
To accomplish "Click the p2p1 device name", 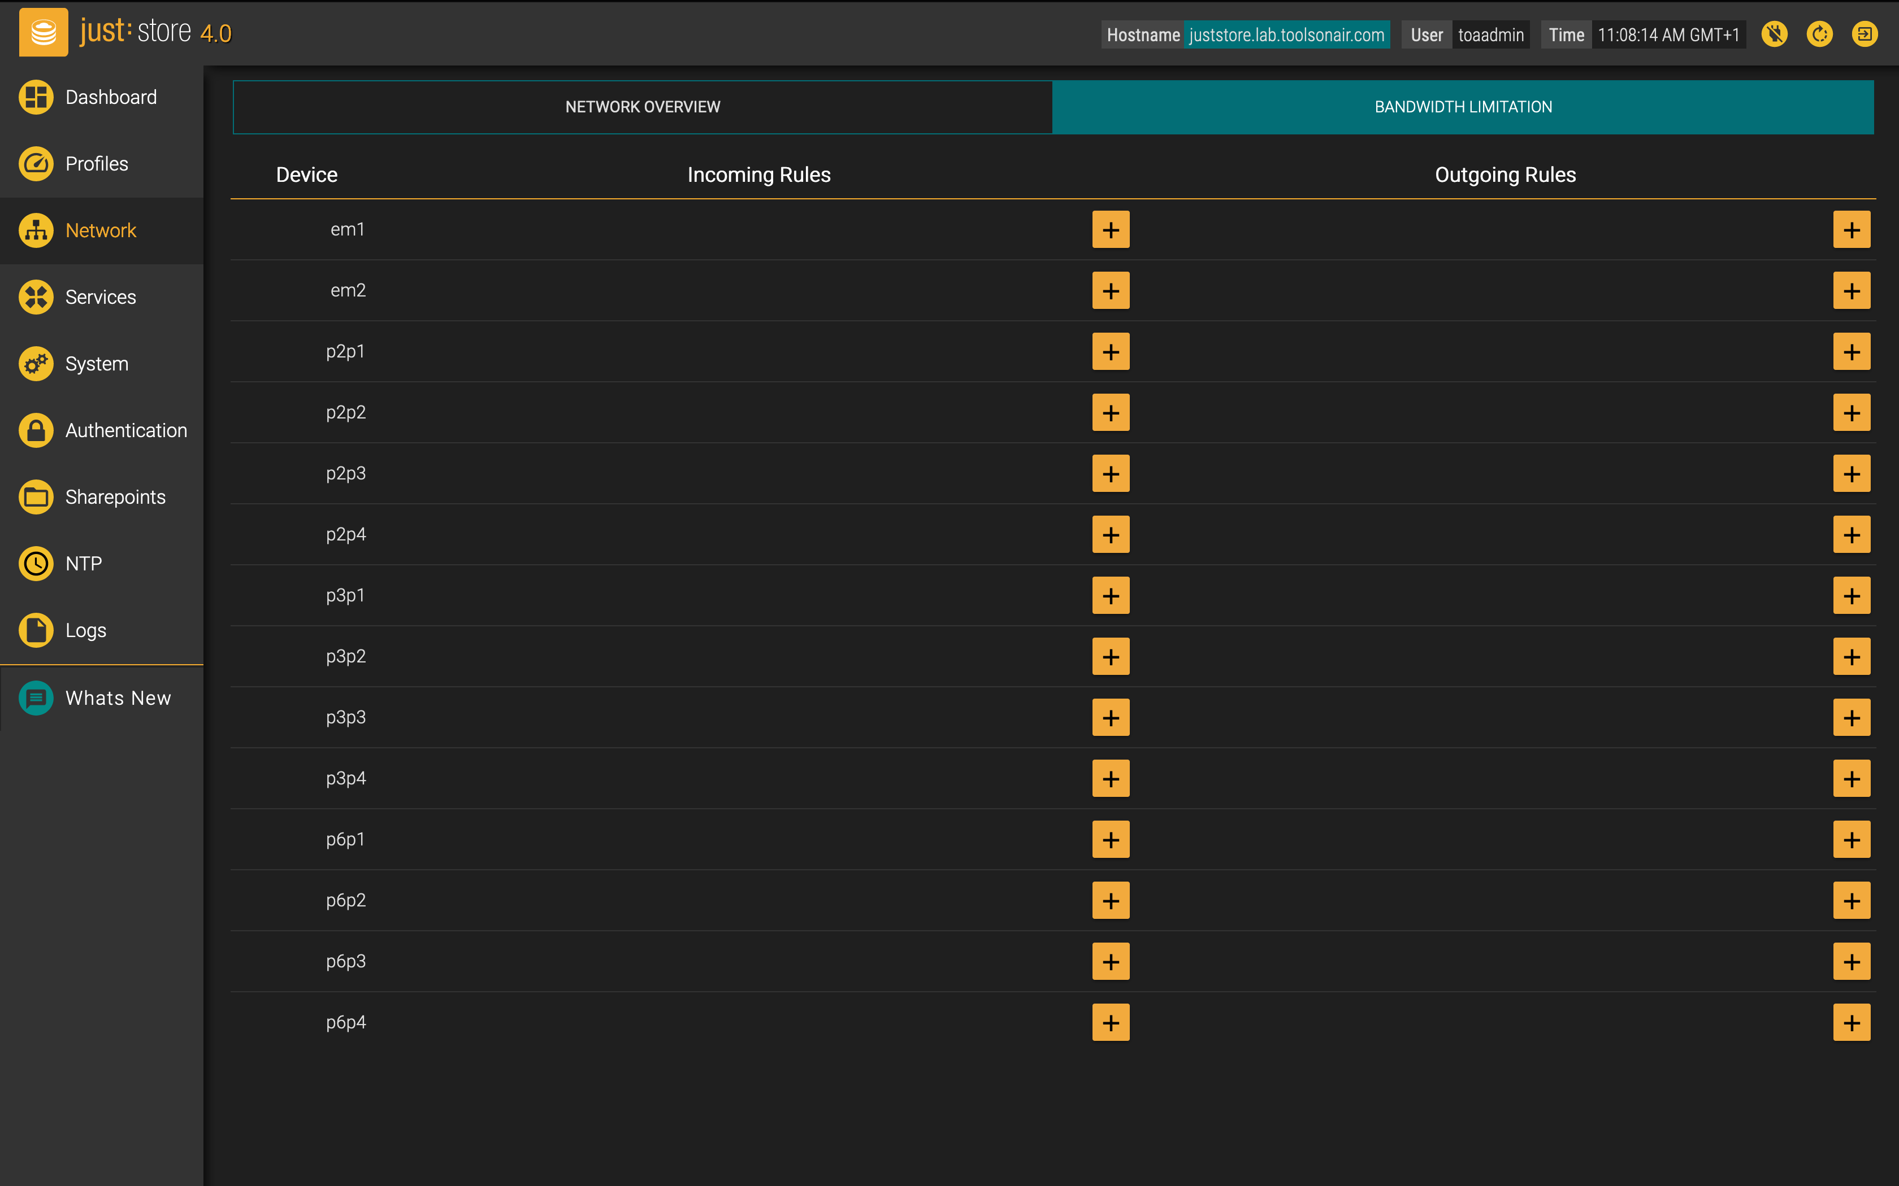I will (x=345, y=351).
